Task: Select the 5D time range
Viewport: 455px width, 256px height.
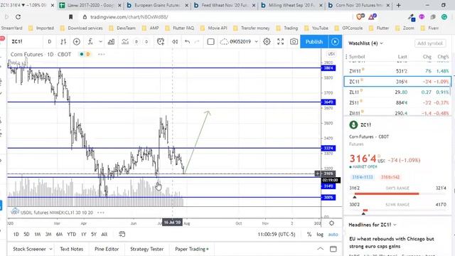Action: (26, 234)
